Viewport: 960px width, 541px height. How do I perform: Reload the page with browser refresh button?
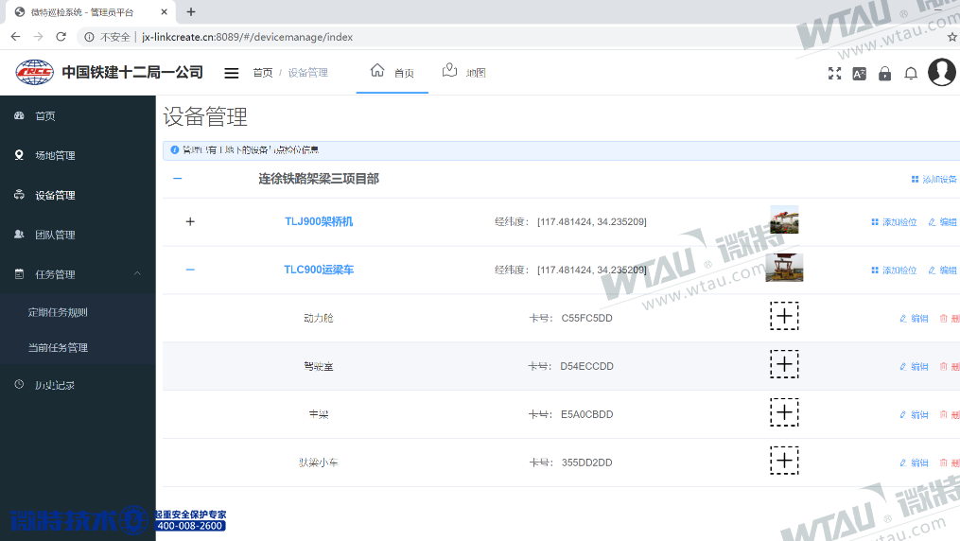[61, 37]
